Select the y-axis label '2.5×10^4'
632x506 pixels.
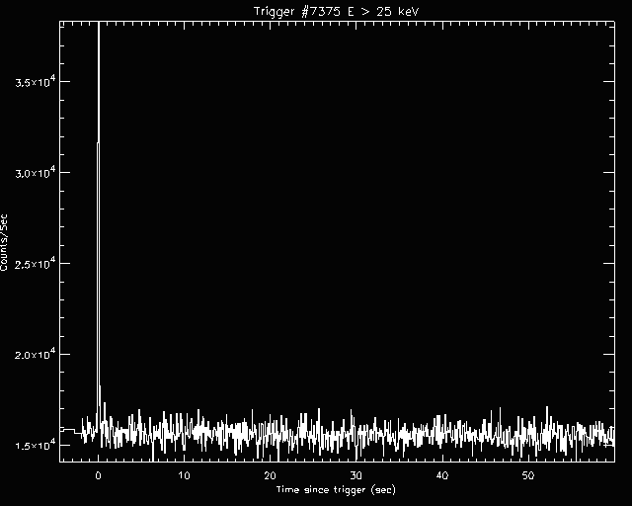[36, 264]
